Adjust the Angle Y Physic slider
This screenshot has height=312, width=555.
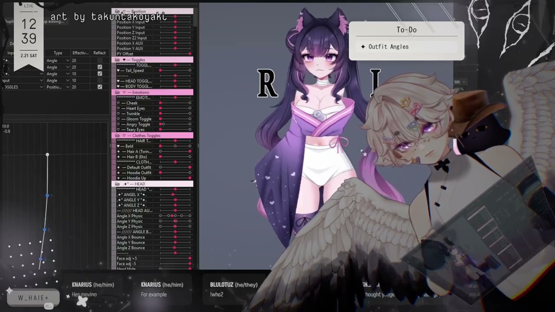coord(175,221)
